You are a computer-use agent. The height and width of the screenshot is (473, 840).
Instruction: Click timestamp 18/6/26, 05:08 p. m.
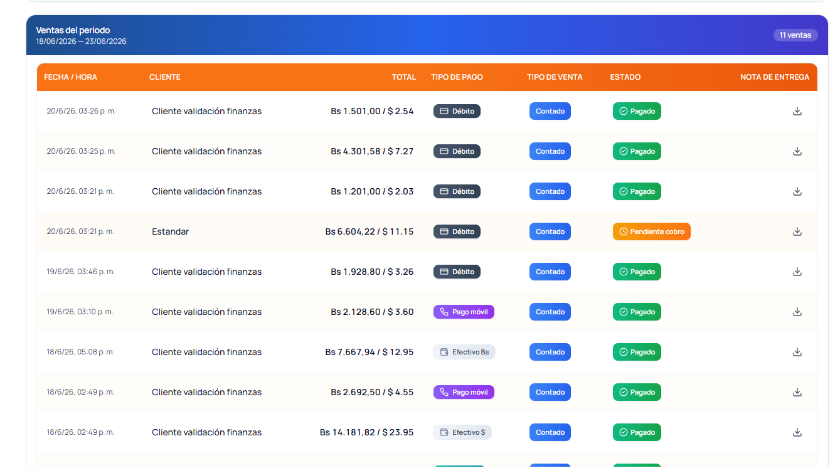pos(81,352)
